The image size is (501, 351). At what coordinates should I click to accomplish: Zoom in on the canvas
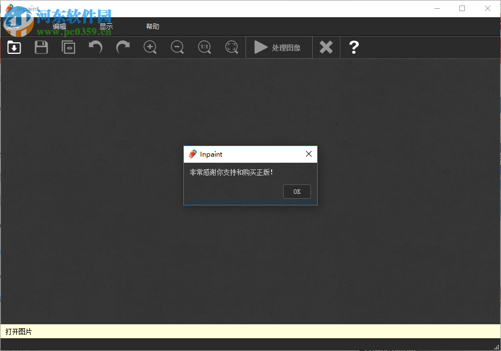click(149, 47)
